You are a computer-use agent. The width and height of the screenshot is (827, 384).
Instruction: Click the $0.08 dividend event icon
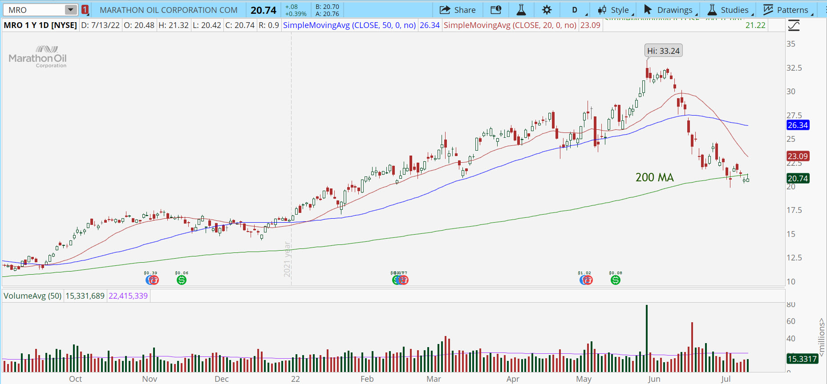coord(615,280)
